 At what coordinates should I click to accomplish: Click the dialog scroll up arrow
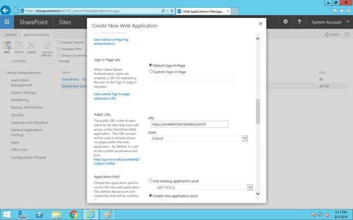tap(258, 39)
